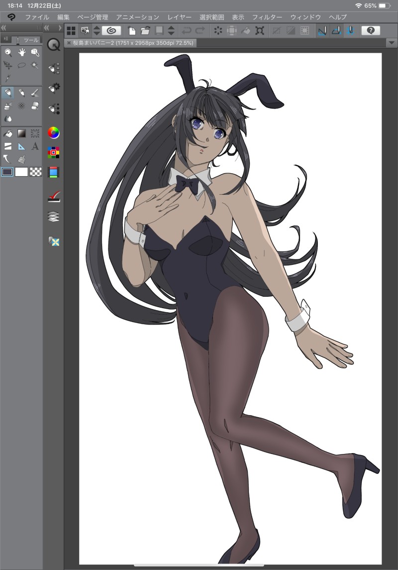Select the Pencil tool
This screenshot has width=398, height=570.
(x=22, y=93)
